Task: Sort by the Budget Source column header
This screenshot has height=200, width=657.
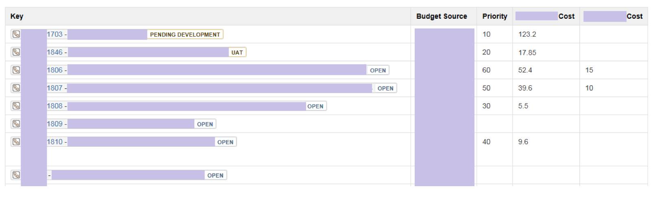Action: pyautogui.click(x=442, y=16)
